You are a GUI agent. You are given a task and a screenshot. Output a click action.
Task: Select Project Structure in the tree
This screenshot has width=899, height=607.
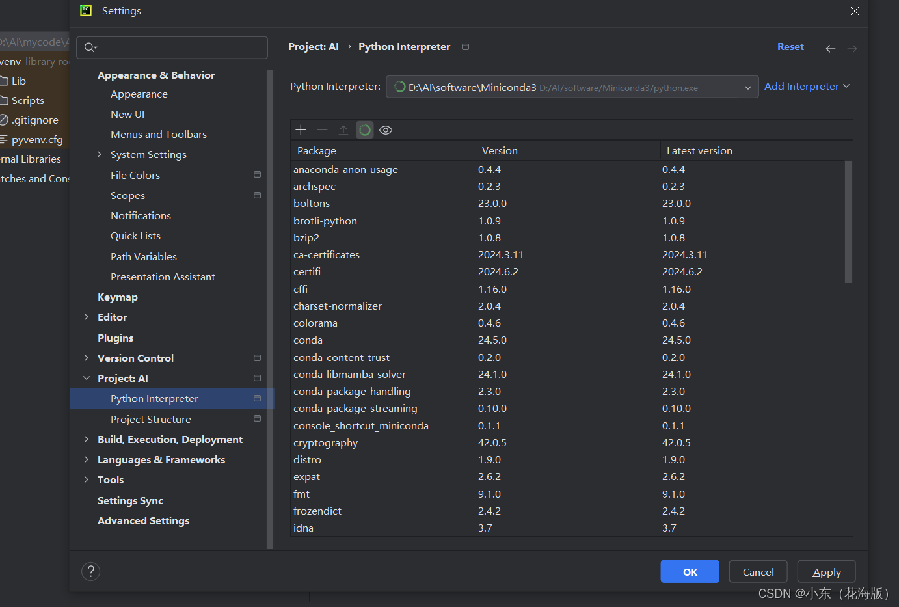(x=151, y=420)
